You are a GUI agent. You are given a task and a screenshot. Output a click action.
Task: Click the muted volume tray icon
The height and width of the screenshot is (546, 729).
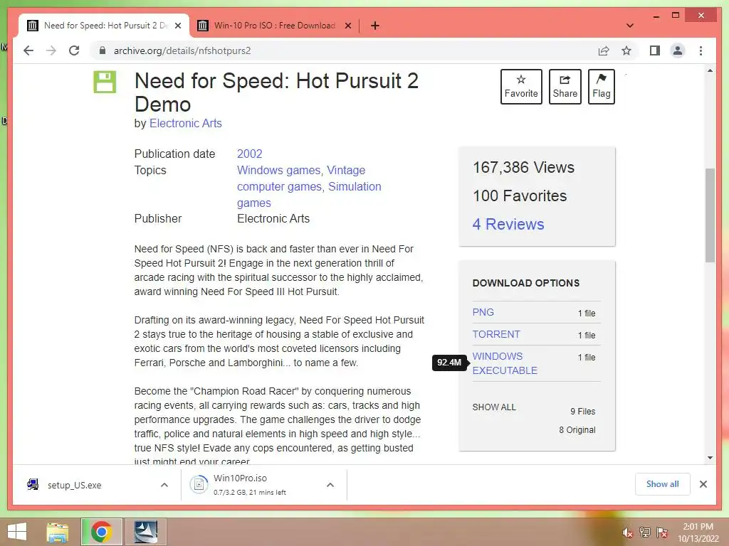click(628, 532)
